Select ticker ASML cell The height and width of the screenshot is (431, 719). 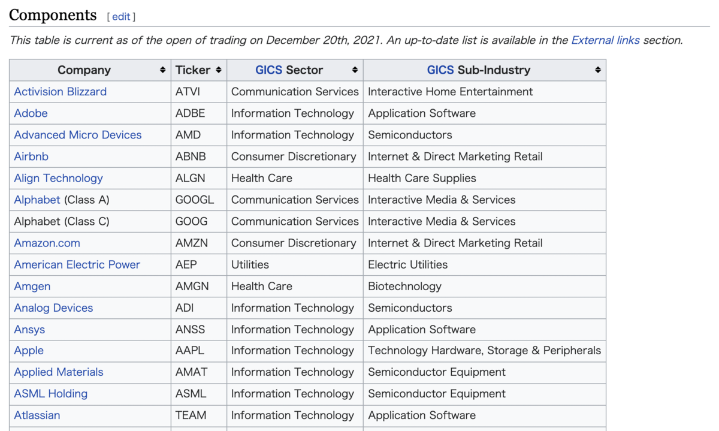click(x=199, y=394)
